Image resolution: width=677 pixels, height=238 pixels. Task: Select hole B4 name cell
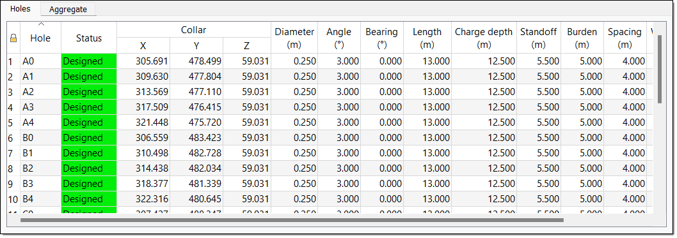click(40, 199)
